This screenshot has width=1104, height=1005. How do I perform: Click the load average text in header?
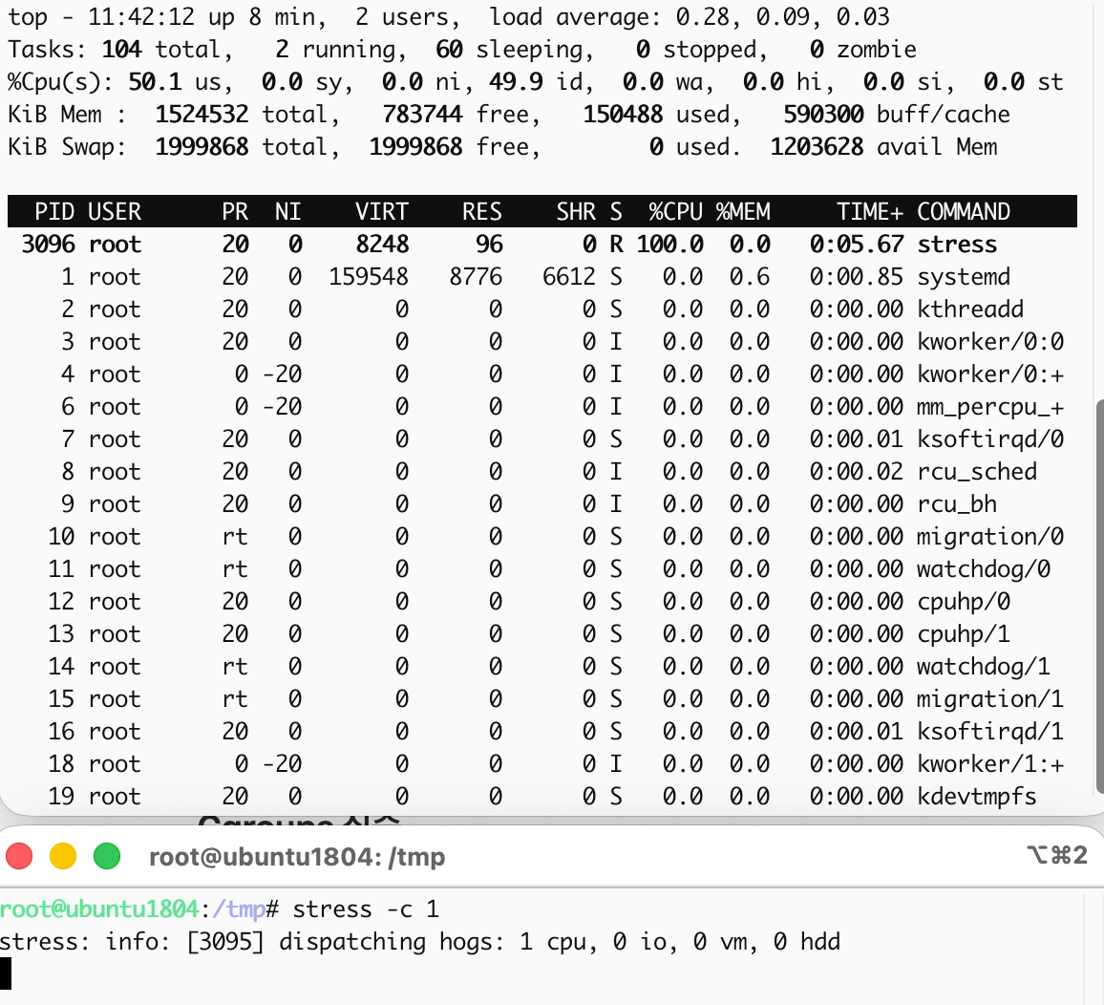(x=690, y=17)
